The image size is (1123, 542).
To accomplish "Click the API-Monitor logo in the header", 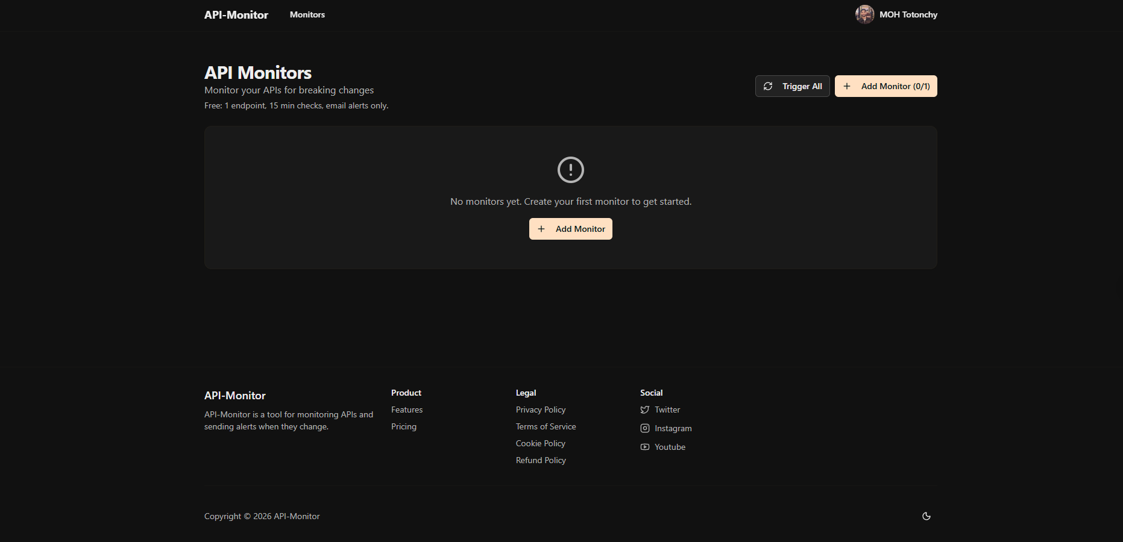I will point(236,14).
